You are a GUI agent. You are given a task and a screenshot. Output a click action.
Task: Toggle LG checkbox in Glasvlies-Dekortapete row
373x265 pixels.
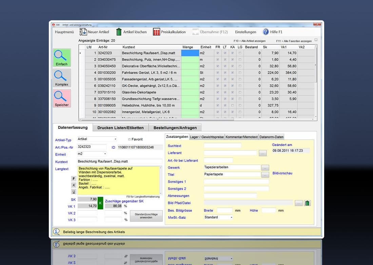coord(240,92)
